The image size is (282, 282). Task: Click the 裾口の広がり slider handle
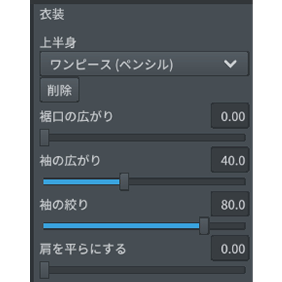pos(44,136)
